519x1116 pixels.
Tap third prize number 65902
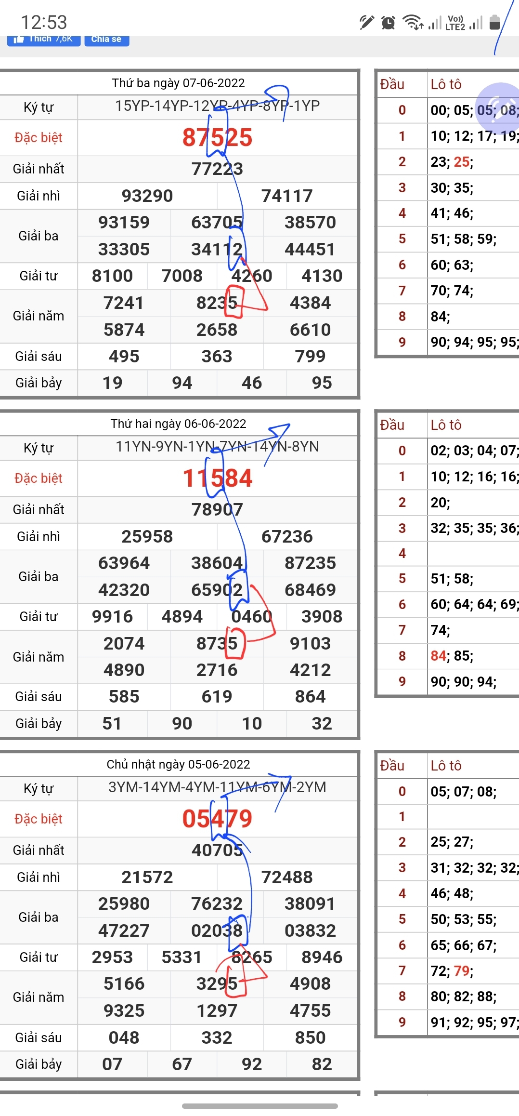pos(217,590)
